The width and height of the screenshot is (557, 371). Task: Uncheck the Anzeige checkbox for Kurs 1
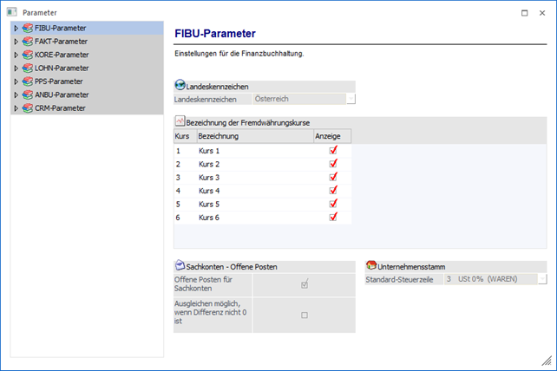pyautogui.click(x=333, y=151)
